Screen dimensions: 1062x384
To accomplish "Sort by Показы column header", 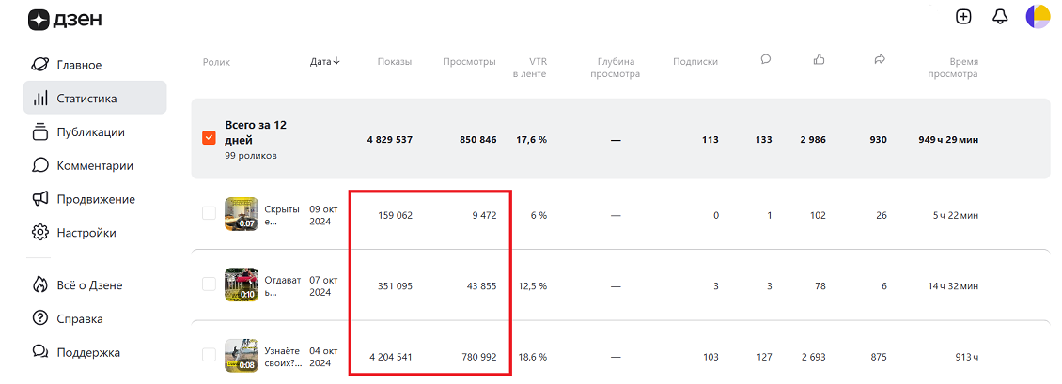I will click(x=394, y=62).
